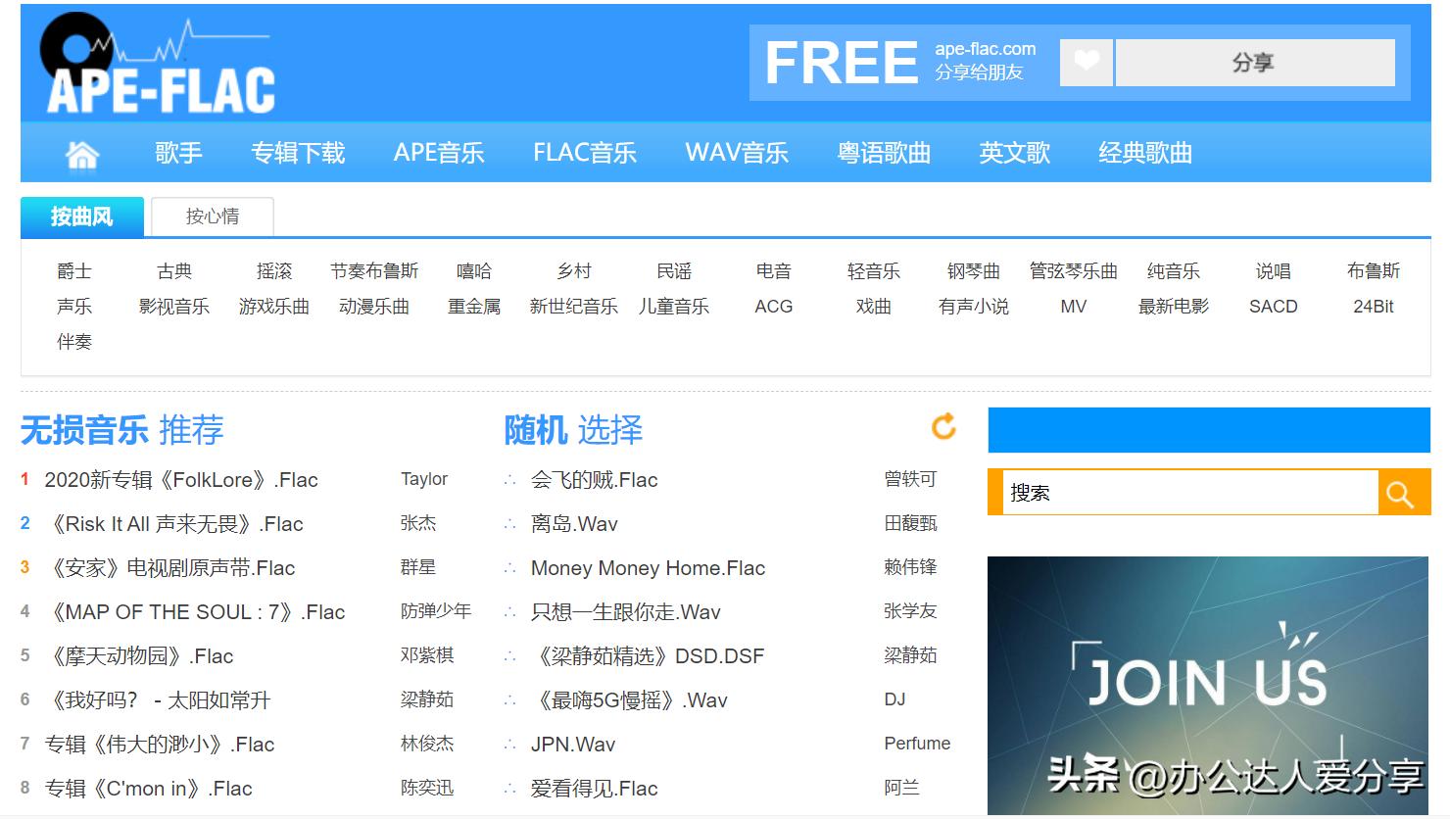1450x819 pixels.
Task: Click the magnifier icon to search
Action: pos(1402,493)
